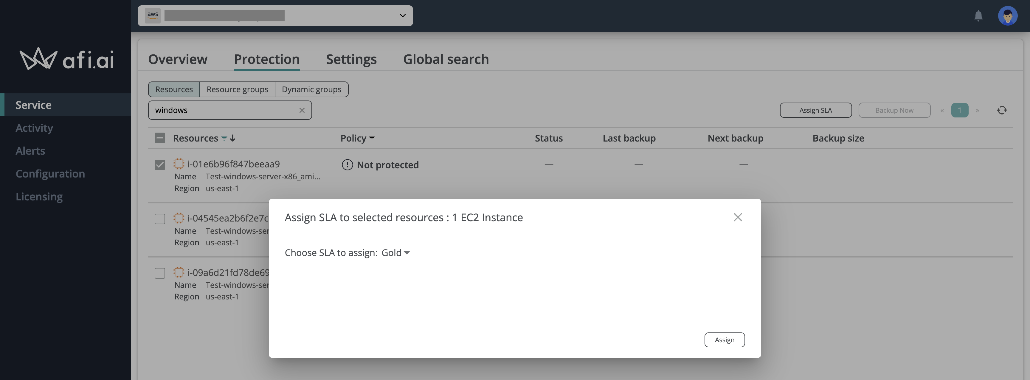Check the i-04545ea2b6f2e7c instance checkbox
Image resolution: width=1030 pixels, height=380 pixels.
(x=159, y=219)
